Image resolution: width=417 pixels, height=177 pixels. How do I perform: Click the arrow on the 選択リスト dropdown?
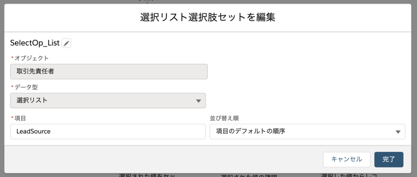coord(198,101)
